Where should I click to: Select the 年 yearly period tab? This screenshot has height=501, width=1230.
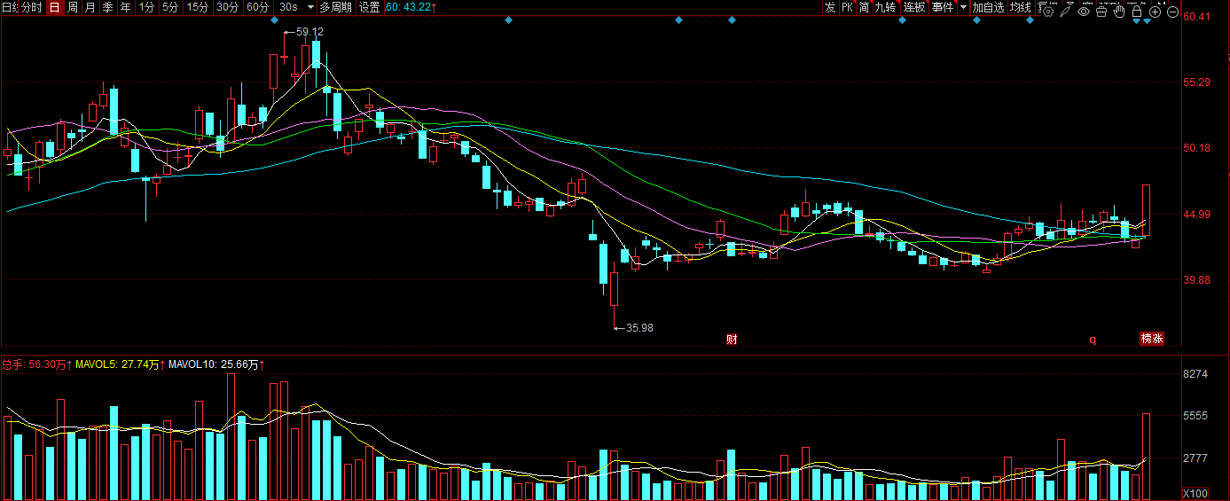pyautogui.click(x=126, y=7)
